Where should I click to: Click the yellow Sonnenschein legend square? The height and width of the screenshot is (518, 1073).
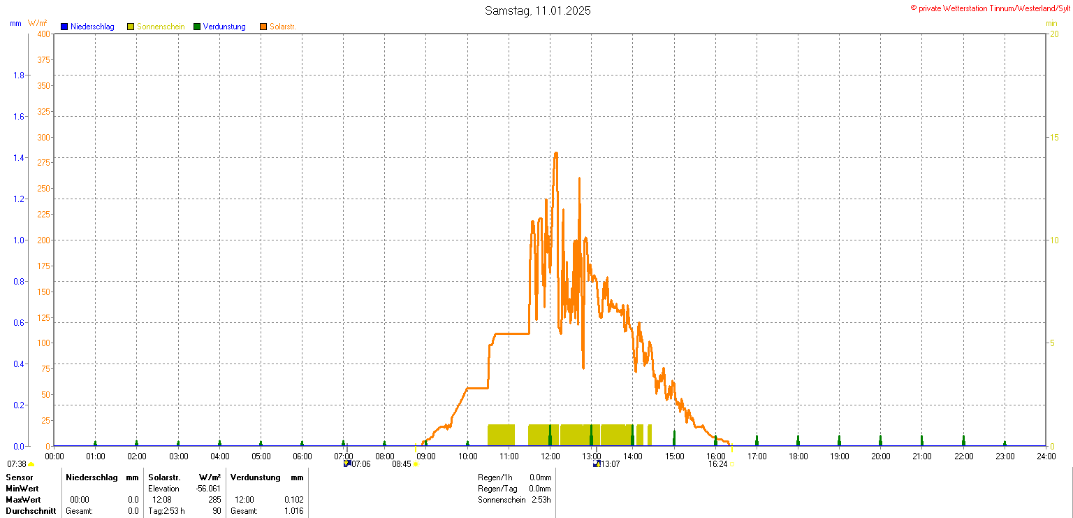click(131, 27)
